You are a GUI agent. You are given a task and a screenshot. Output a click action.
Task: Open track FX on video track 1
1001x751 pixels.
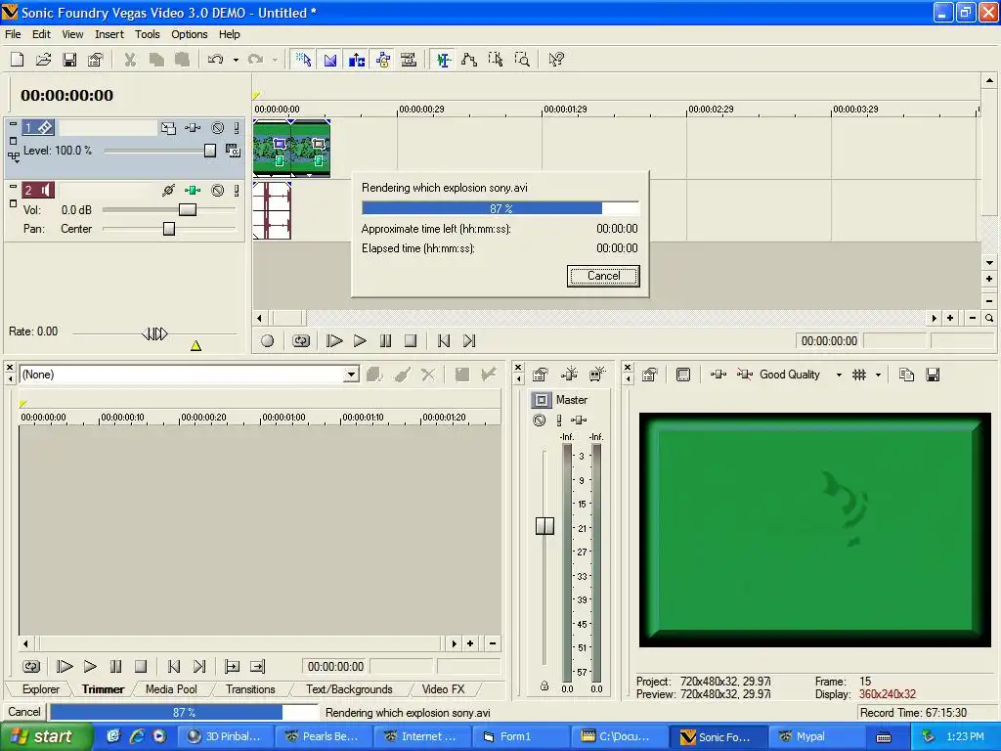(193, 128)
